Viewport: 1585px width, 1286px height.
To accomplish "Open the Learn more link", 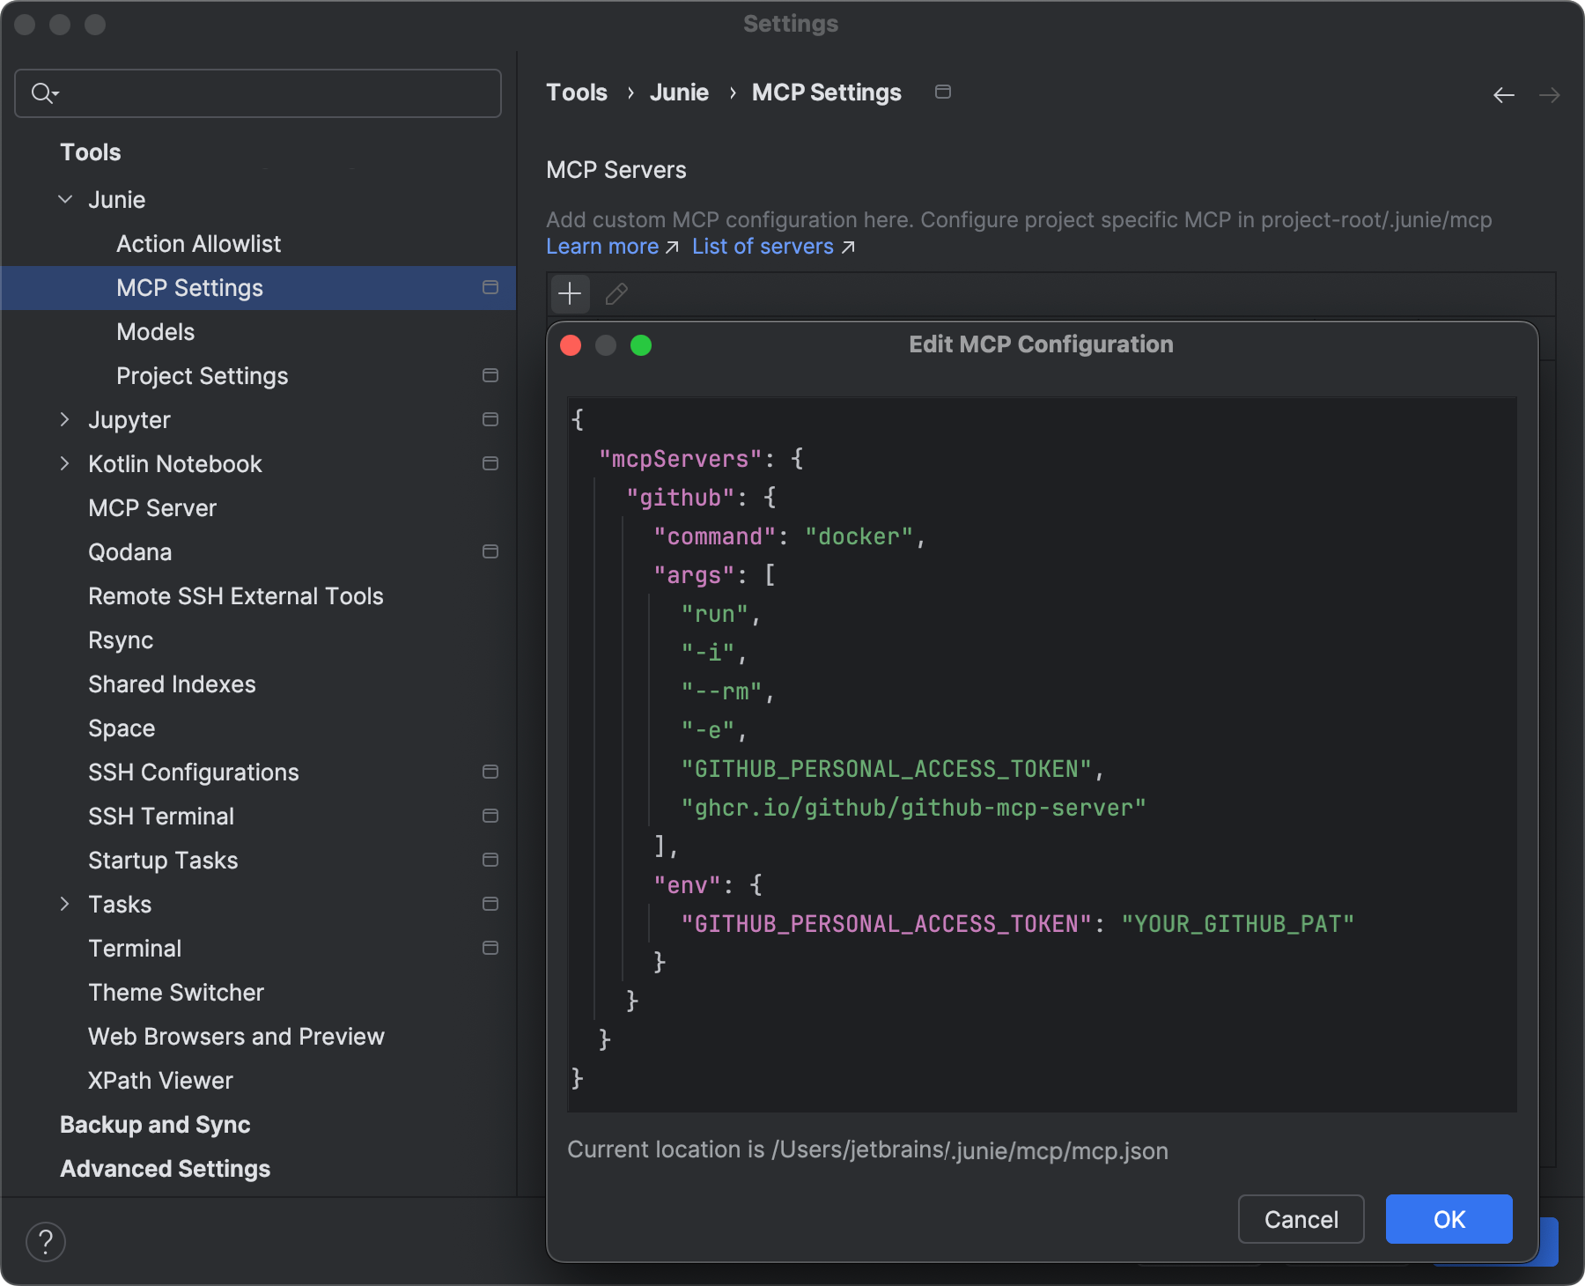I will tap(602, 246).
